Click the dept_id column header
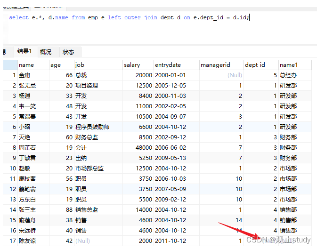The height and width of the screenshot is (249, 317). (x=261, y=65)
